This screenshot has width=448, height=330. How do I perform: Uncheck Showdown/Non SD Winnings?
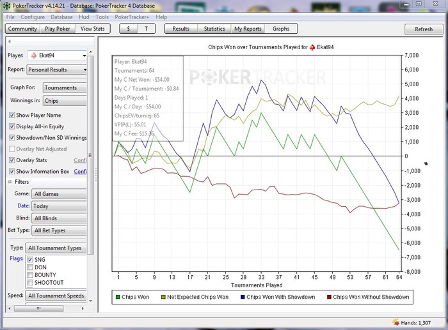tap(12, 138)
